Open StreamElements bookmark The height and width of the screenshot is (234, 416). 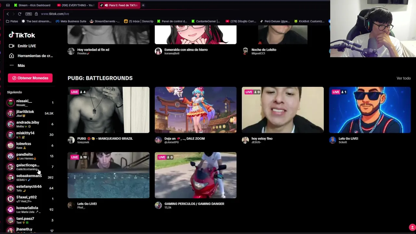click(105, 21)
